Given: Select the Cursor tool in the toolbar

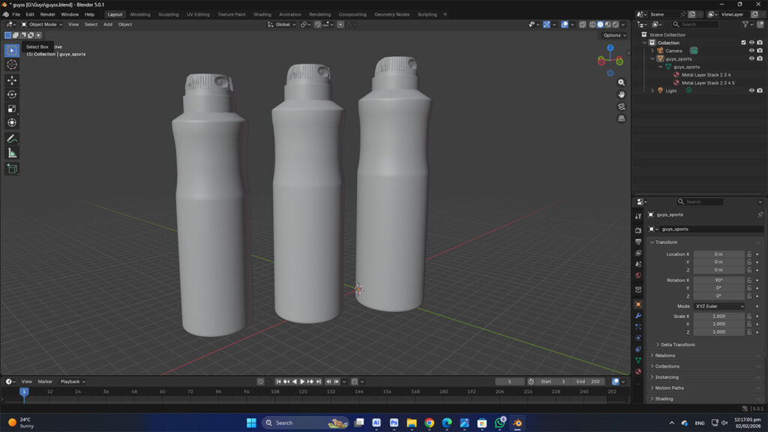Looking at the screenshot, I should pyautogui.click(x=12, y=64).
